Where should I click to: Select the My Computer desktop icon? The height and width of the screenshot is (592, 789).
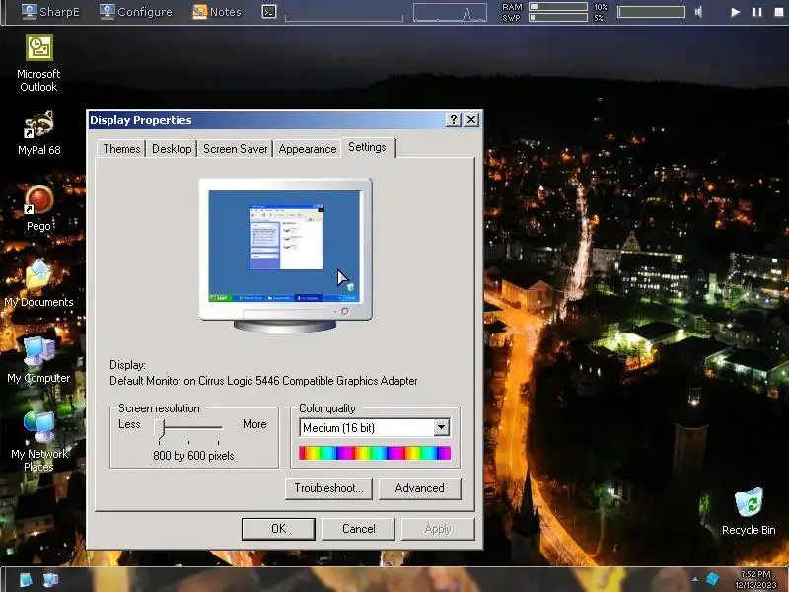pyautogui.click(x=38, y=360)
